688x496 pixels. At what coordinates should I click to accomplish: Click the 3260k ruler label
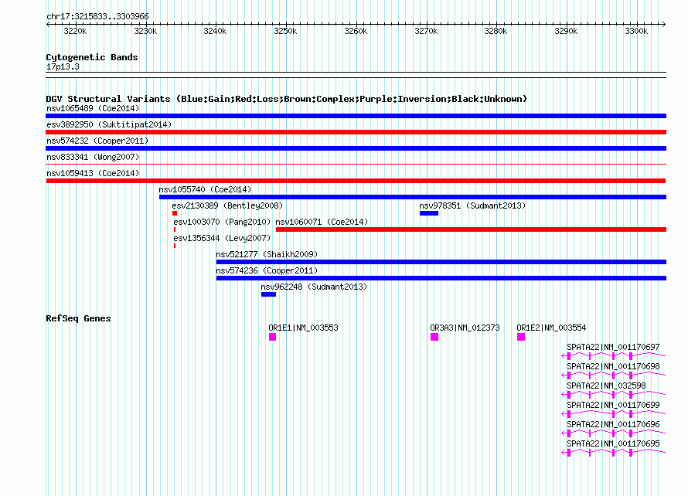pyautogui.click(x=356, y=31)
